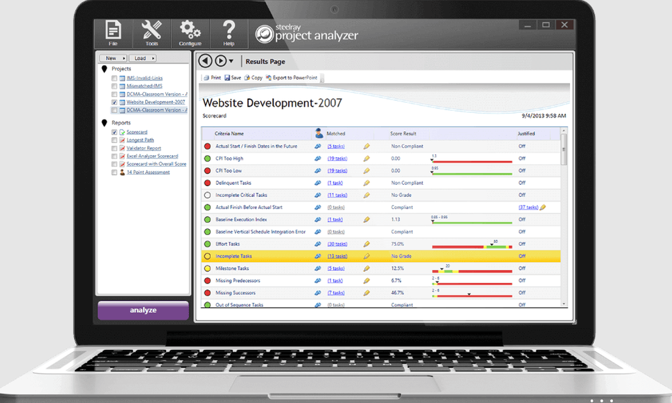672x403 pixels.
Task: Click the Results Page tab header
Action: tap(265, 60)
